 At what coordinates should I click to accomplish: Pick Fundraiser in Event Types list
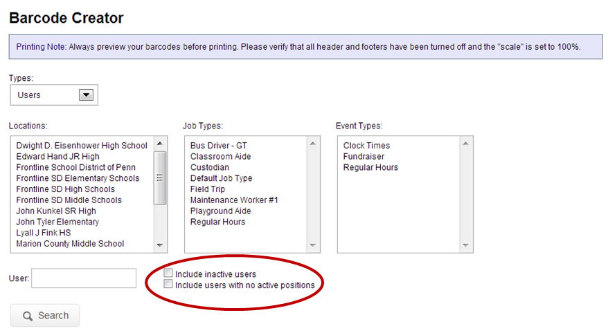[x=364, y=156]
